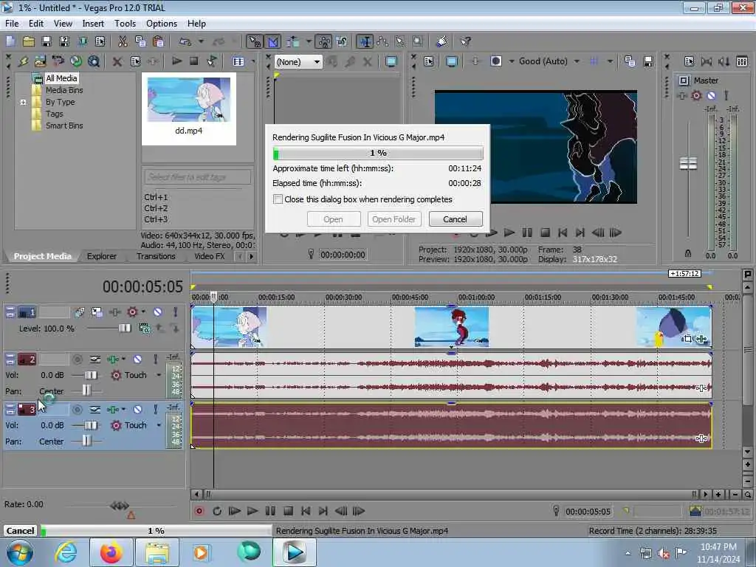This screenshot has width=756, height=567.
Task: Open Views dropdown arrow in Project Media
Action: pyautogui.click(x=252, y=61)
